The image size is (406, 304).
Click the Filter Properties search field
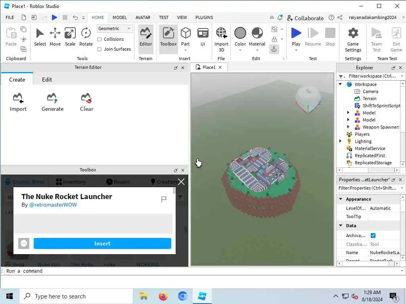368,188
